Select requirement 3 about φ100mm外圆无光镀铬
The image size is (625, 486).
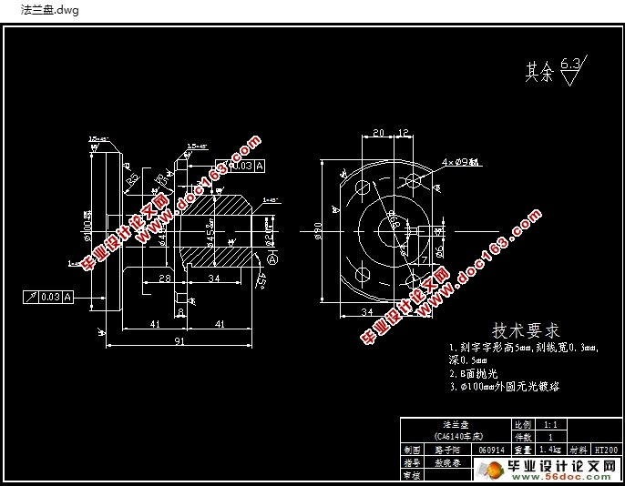coord(505,387)
